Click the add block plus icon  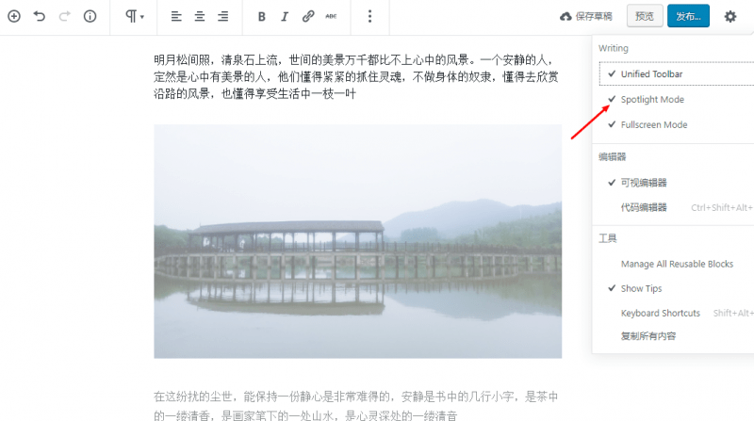point(14,16)
